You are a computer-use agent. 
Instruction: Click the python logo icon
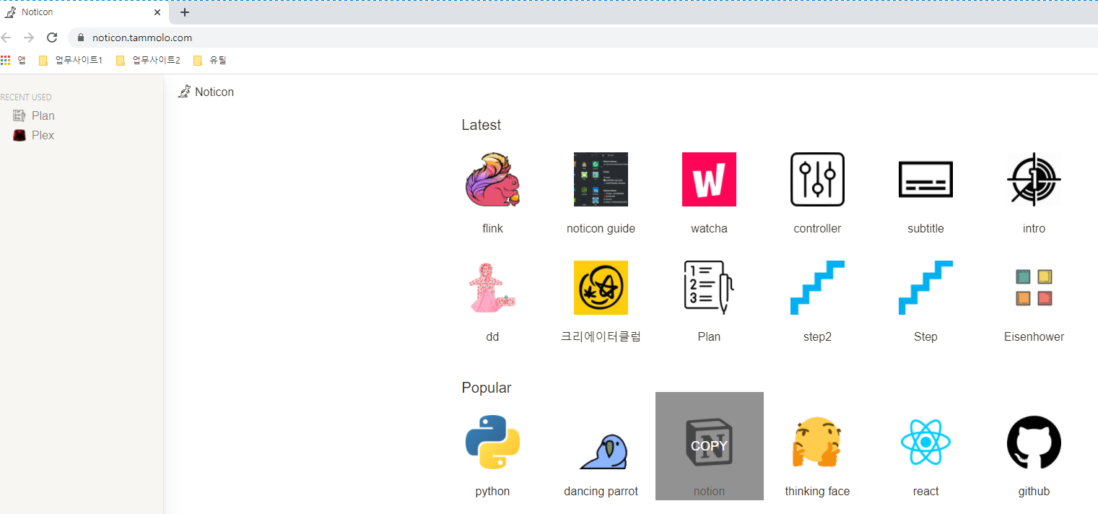492,442
